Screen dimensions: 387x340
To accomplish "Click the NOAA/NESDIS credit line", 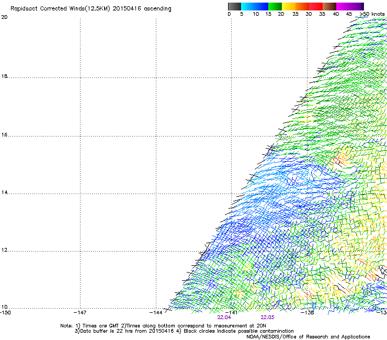I will click(x=308, y=337).
